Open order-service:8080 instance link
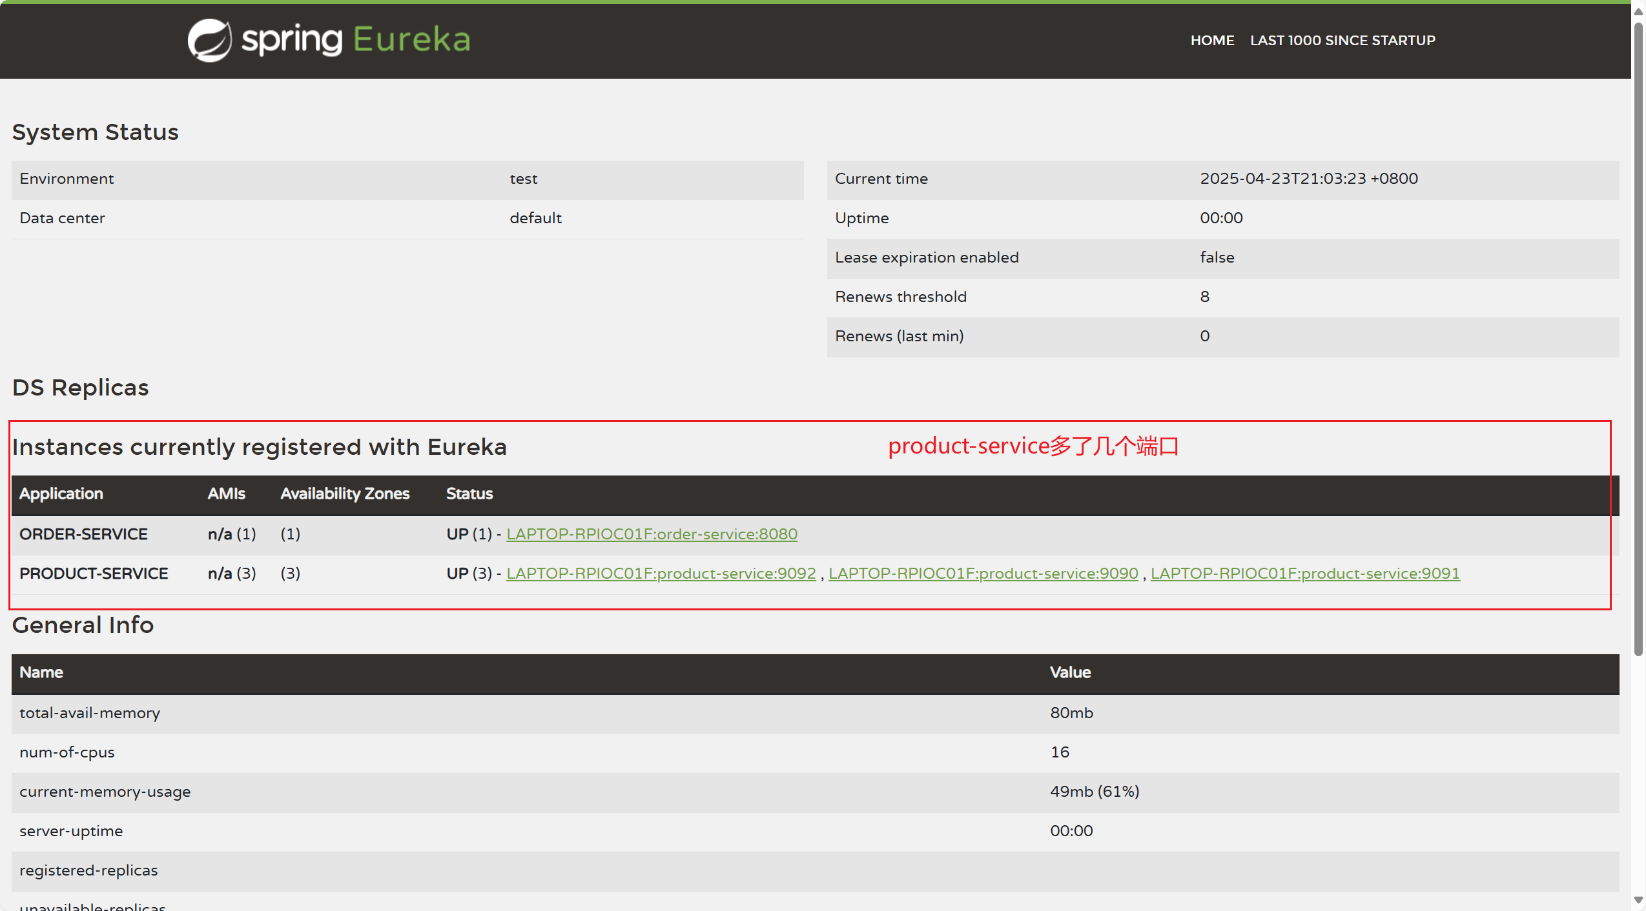 [652, 534]
